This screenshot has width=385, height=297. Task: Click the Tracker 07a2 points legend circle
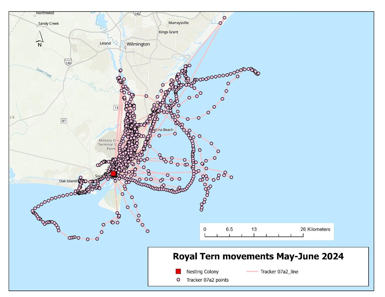[x=178, y=280]
